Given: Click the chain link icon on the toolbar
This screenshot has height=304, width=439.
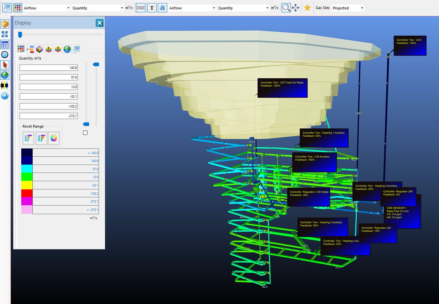Looking at the screenshot, I should (x=140, y=8).
